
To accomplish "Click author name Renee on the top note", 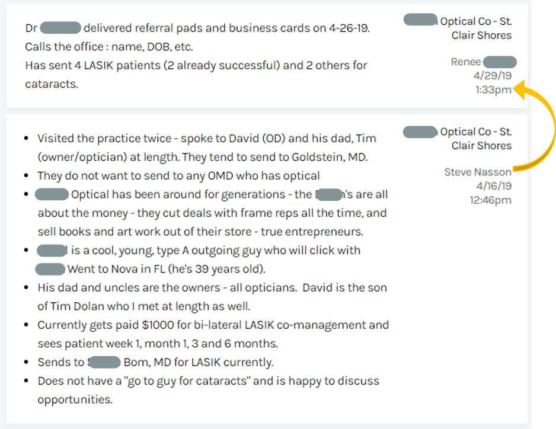I will pos(466,62).
